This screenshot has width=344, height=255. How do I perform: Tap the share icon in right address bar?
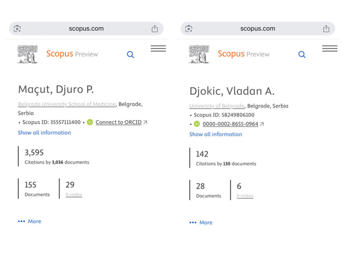pos(326,29)
